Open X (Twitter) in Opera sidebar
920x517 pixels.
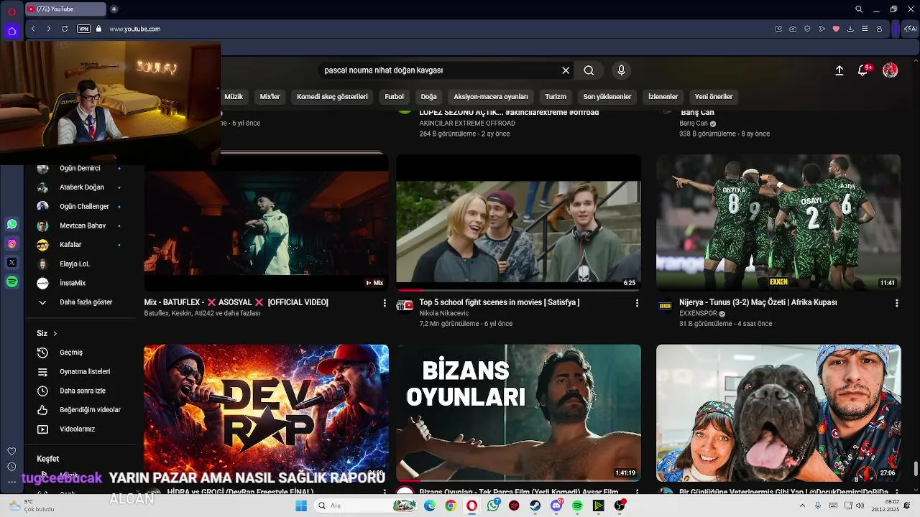pyautogui.click(x=11, y=263)
